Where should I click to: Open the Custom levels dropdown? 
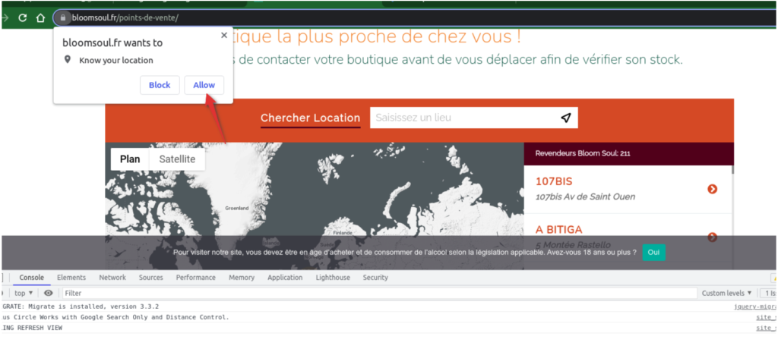(x=726, y=294)
